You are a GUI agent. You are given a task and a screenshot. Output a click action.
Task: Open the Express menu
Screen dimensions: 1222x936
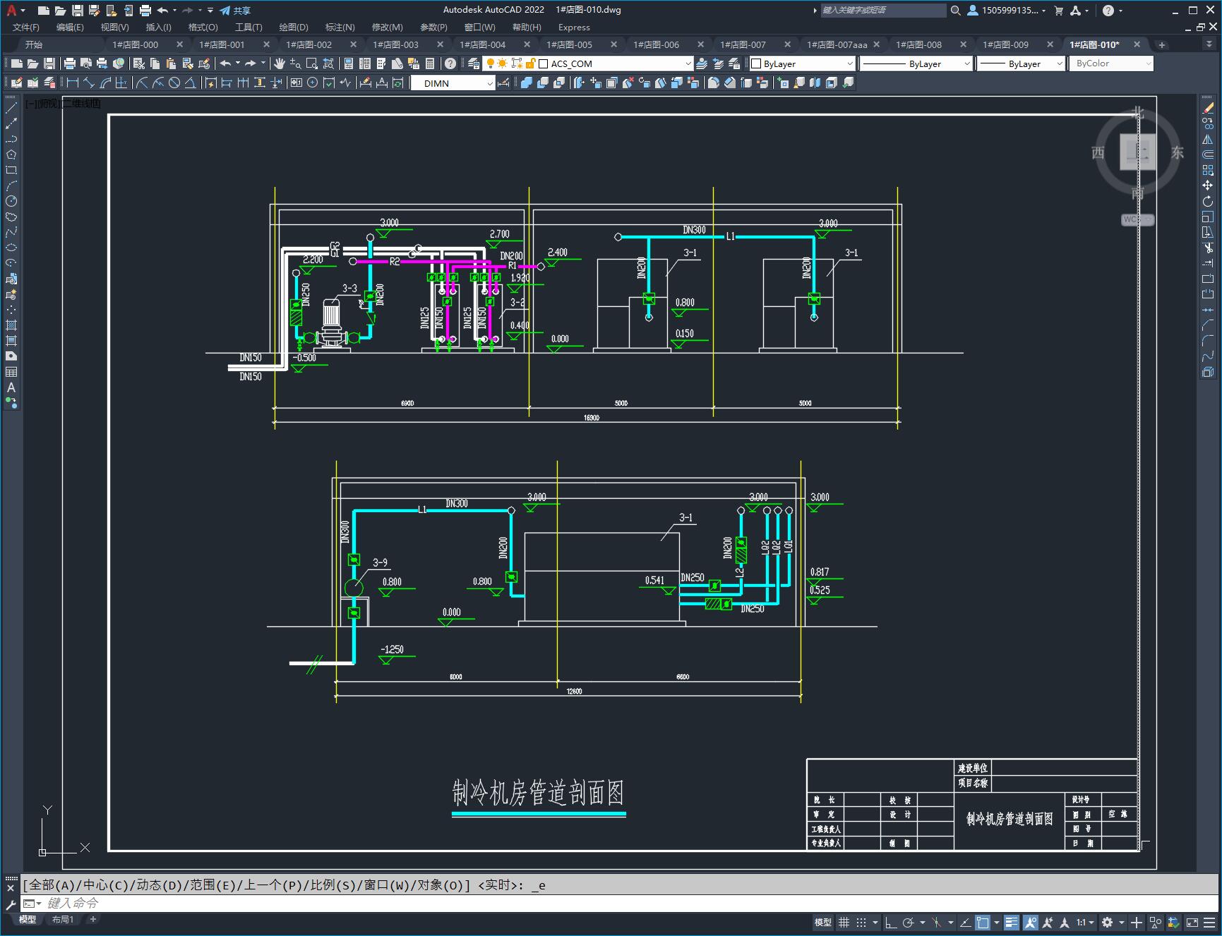point(574,27)
